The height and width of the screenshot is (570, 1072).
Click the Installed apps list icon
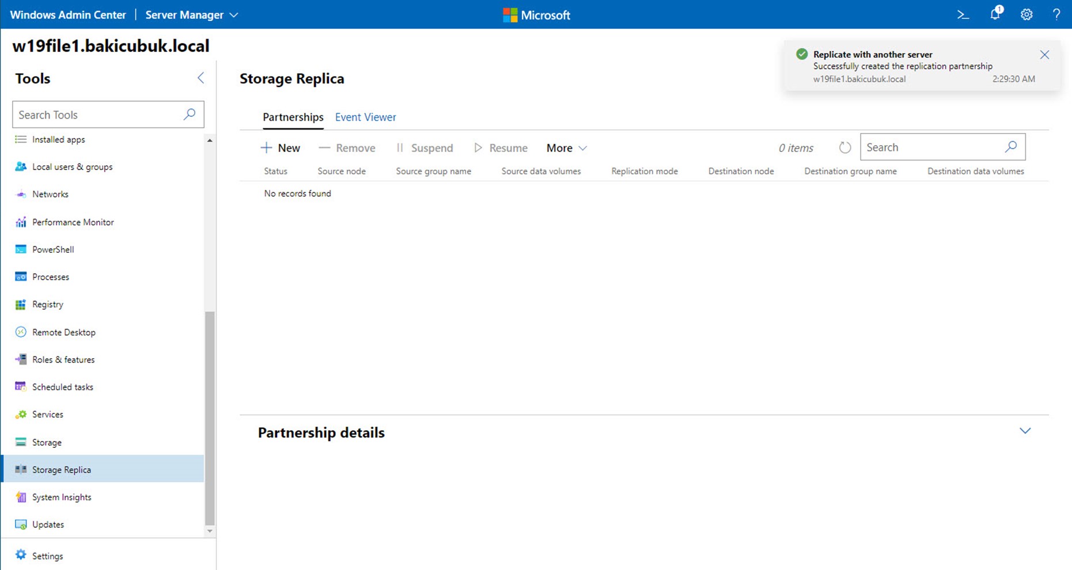[x=21, y=139]
